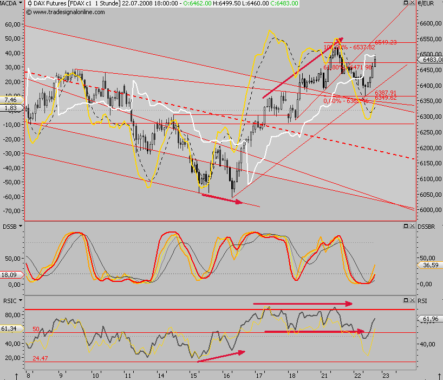This screenshot has width=443, height=380.
Task: Maximize the DSSB indicator panel
Action: (x=406, y=226)
